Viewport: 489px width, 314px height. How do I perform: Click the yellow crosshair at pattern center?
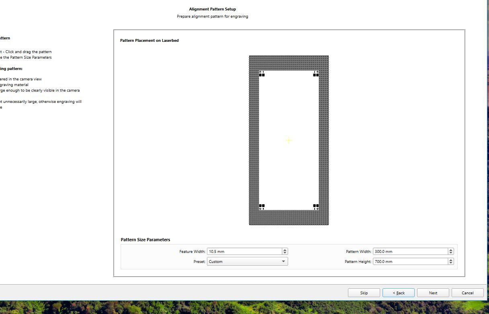click(288, 140)
